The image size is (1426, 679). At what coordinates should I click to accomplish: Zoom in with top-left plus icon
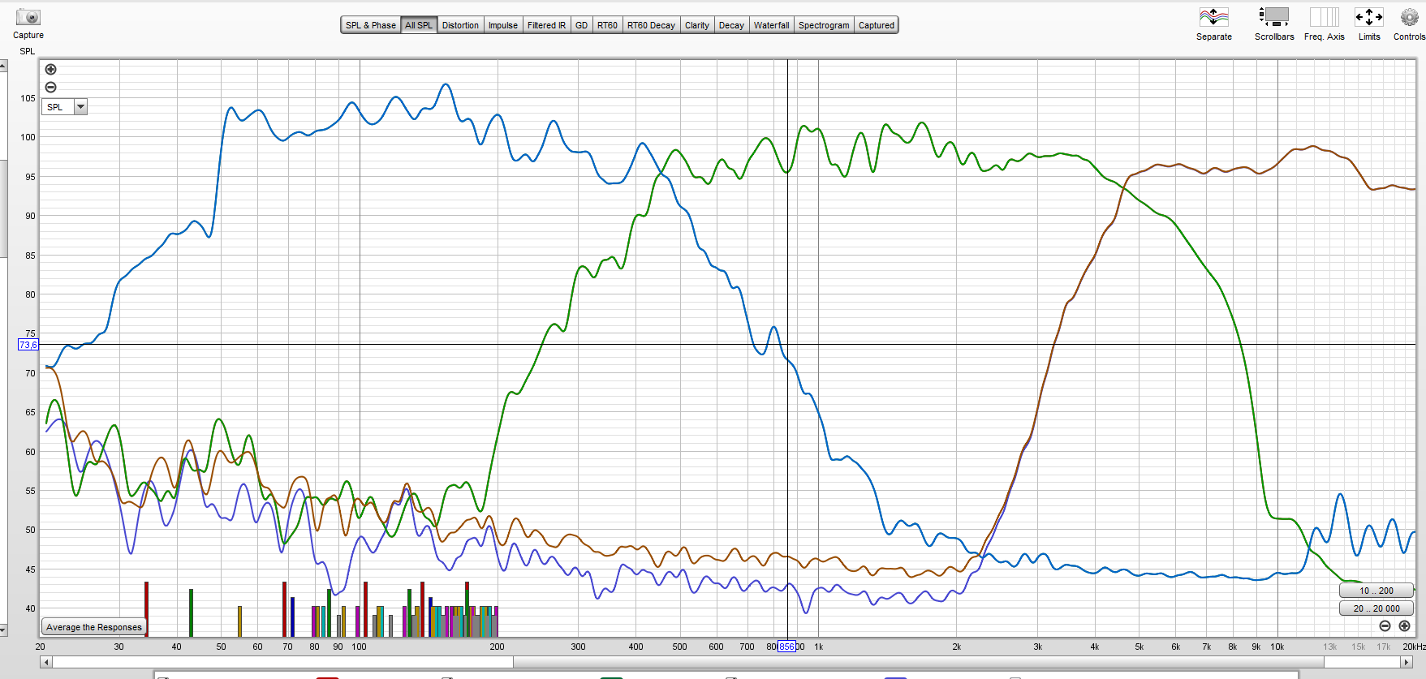point(50,70)
